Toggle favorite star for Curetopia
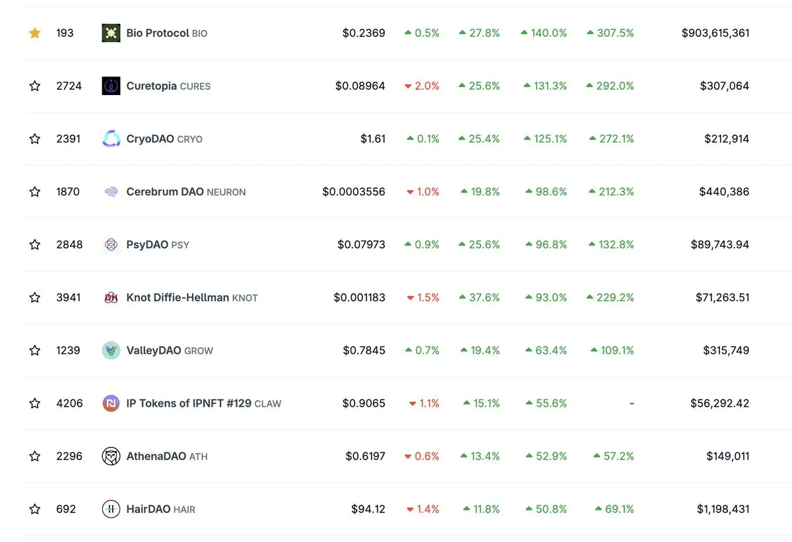This screenshot has width=792, height=542. point(35,86)
